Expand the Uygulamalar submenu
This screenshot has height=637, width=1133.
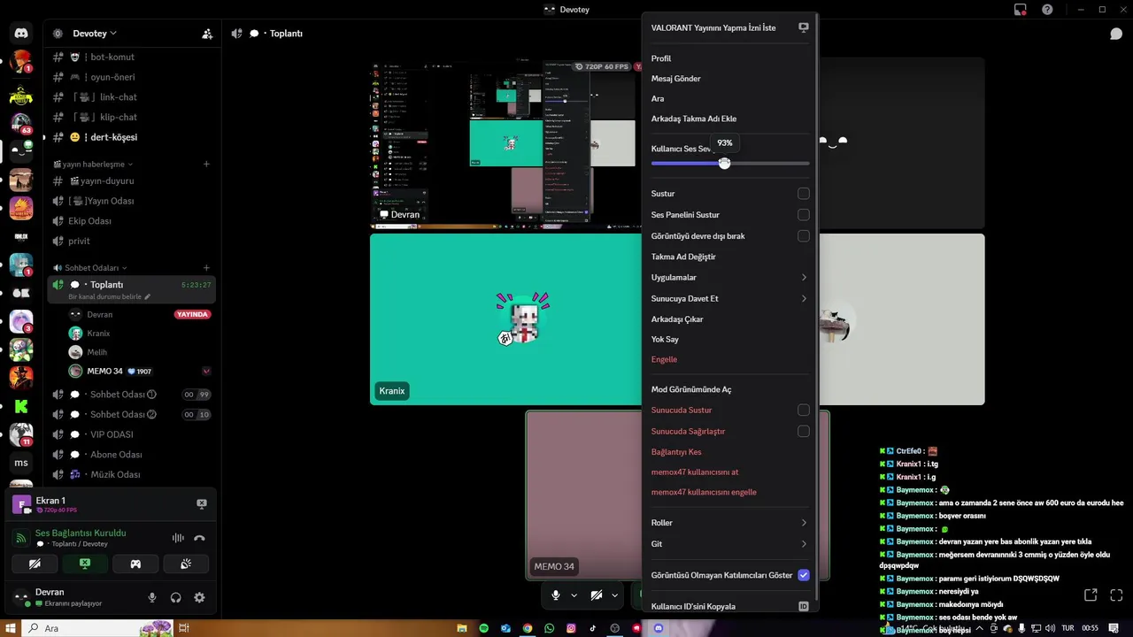coord(730,278)
